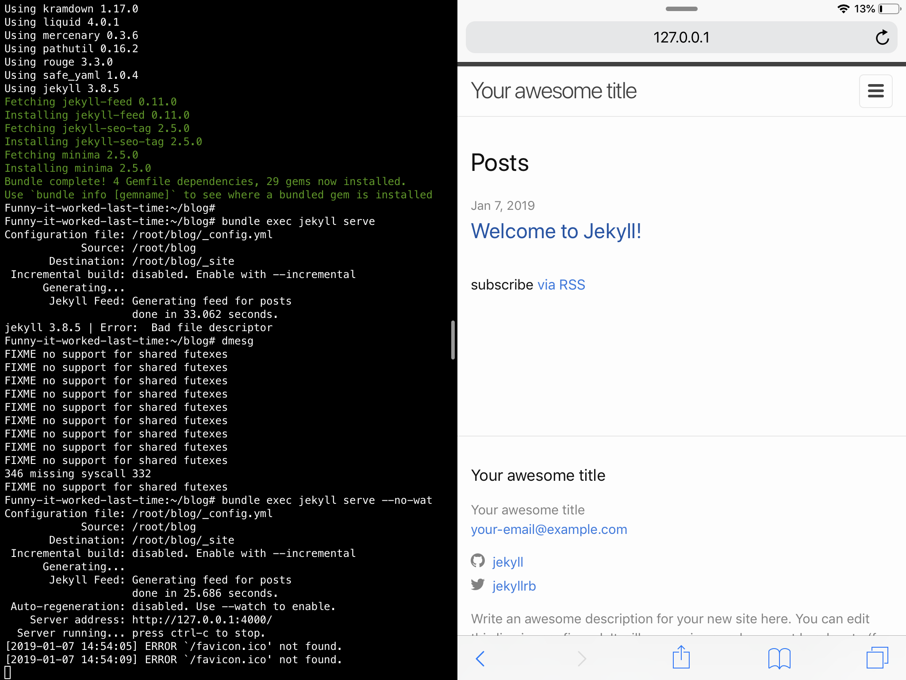906x680 pixels.
Task: Click the Using jekyll 3.8.5 line
Action: [x=62, y=89]
